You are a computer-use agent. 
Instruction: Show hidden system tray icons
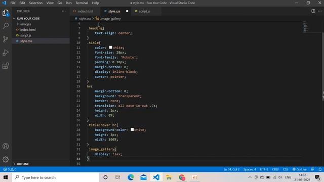click(250, 177)
